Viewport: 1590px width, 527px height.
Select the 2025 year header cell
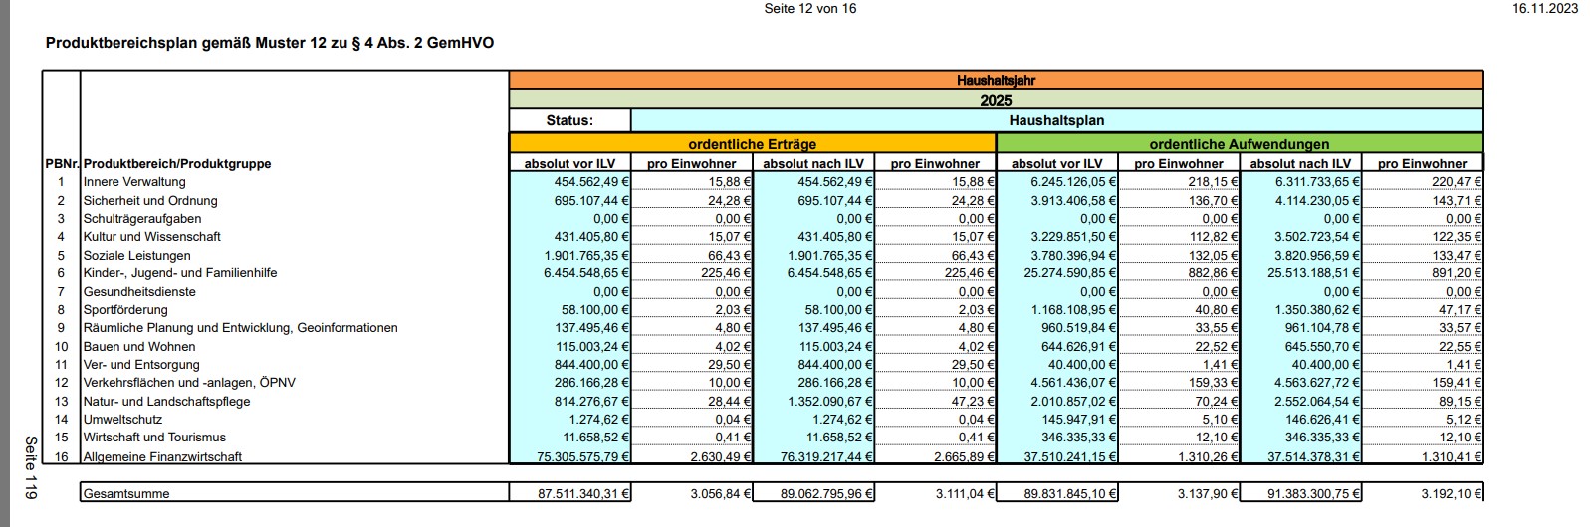pyautogui.click(x=996, y=100)
